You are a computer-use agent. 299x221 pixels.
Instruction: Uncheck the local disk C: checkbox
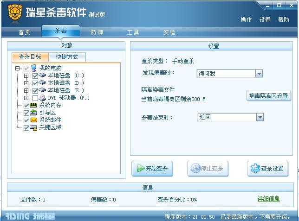pyautogui.click(x=35, y=76)
